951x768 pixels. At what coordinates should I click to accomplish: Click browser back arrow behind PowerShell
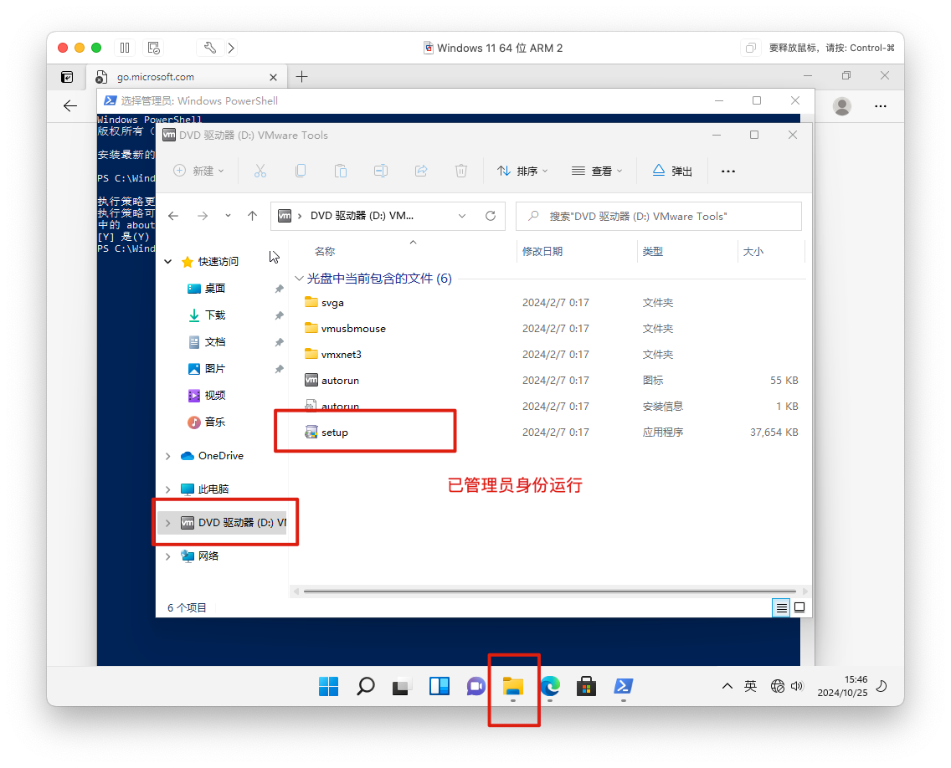(70, 106)
